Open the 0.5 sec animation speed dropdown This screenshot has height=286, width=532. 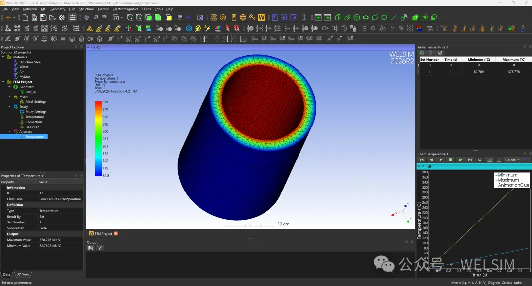click(x=512, y=159)
